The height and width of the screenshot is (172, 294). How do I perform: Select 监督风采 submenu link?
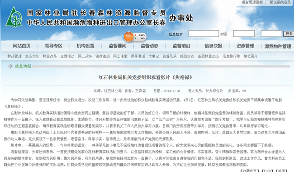click(170, 56)
